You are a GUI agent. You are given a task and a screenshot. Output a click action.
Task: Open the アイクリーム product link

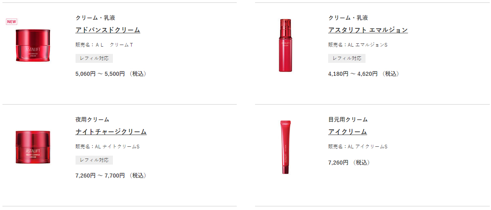pyautogui.click(x=348, y=132)
